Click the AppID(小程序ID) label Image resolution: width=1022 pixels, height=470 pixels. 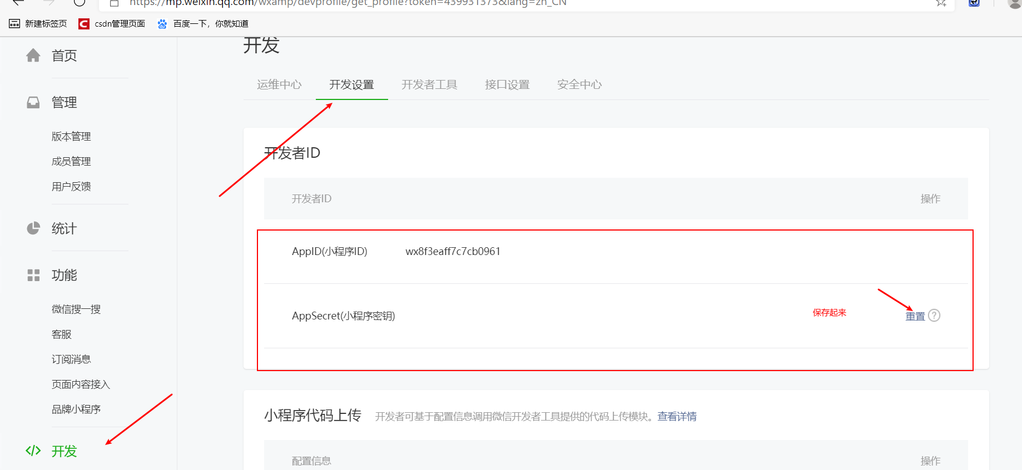[x=330, y=251]
